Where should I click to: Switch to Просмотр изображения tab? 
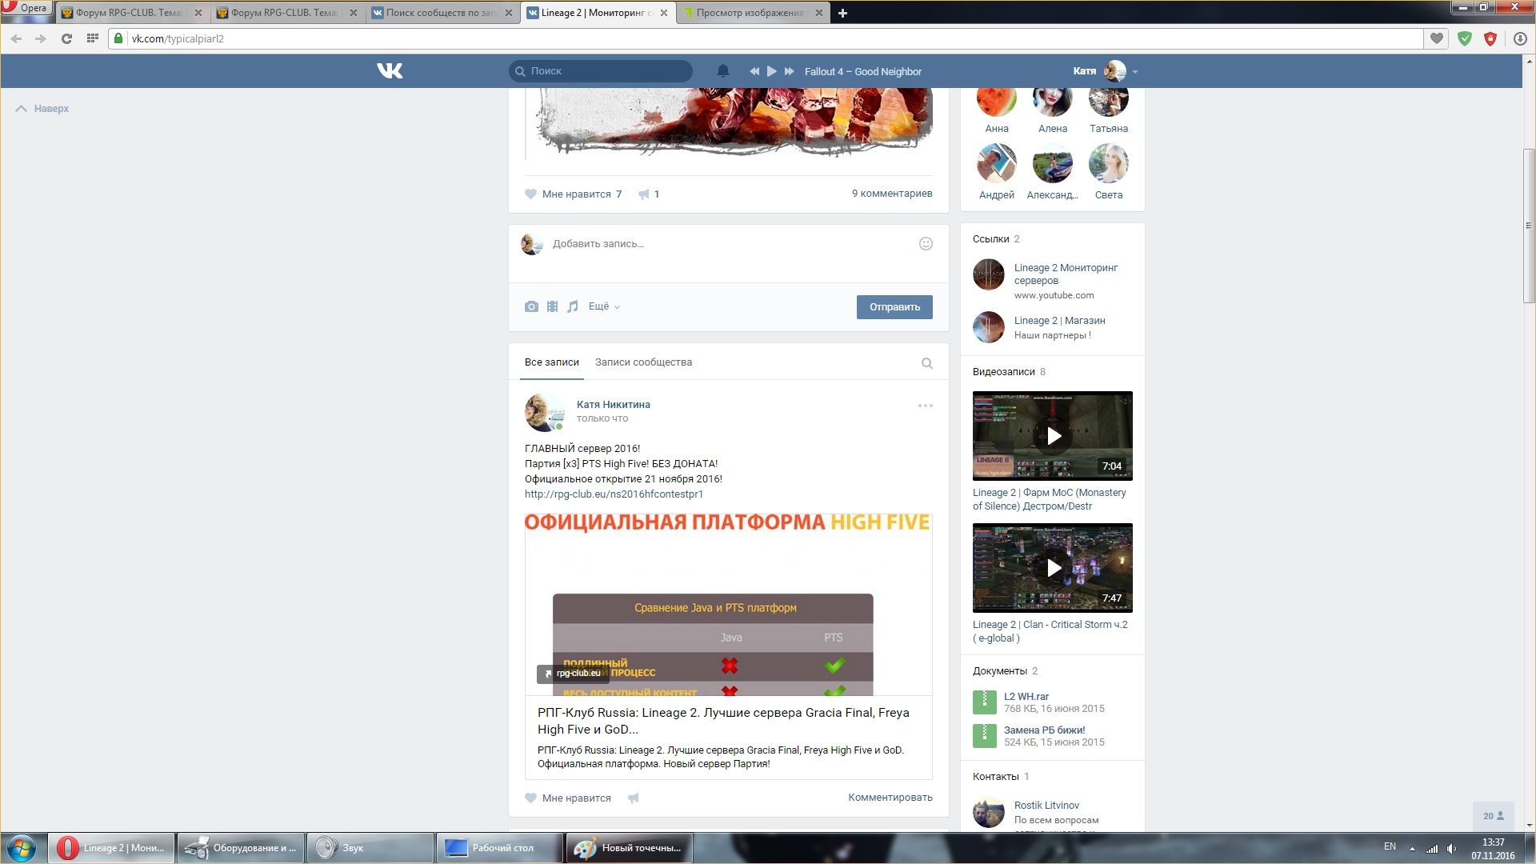click(x=753, y=13)
